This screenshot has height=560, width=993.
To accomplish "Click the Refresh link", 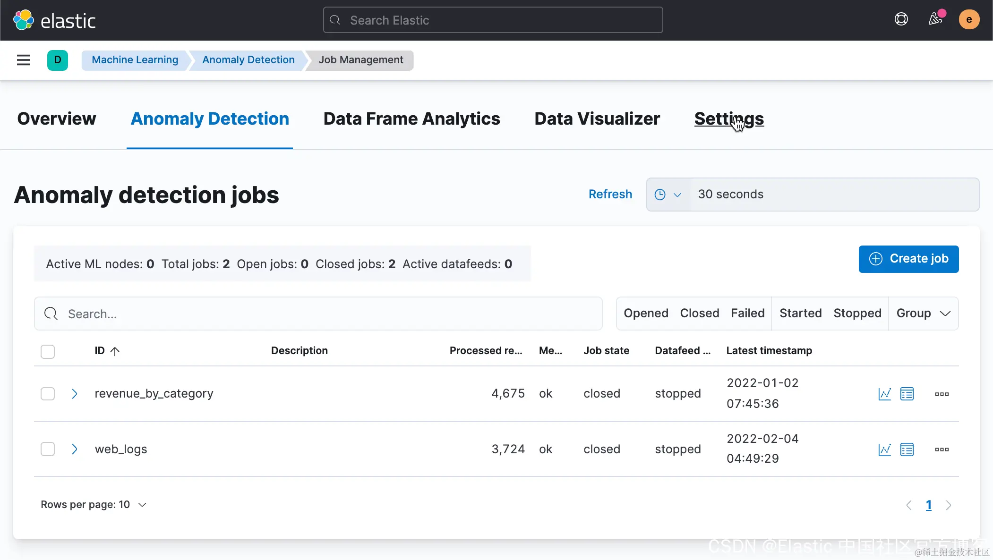I will click(610, 194).
